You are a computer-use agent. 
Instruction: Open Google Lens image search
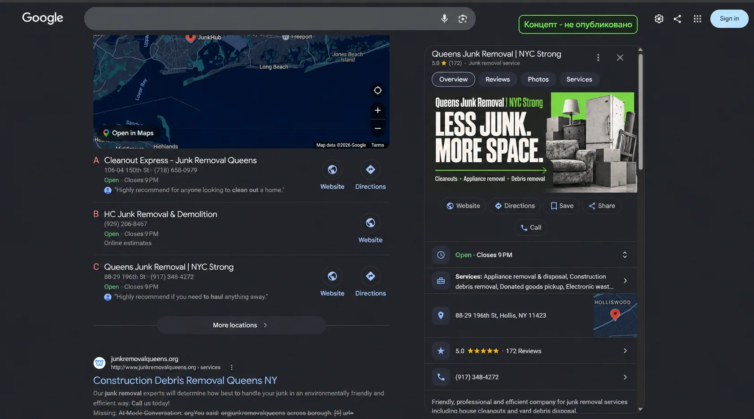coord(463,19)
